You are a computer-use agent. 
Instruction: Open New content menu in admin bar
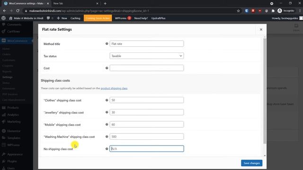(x=62, y=18)
